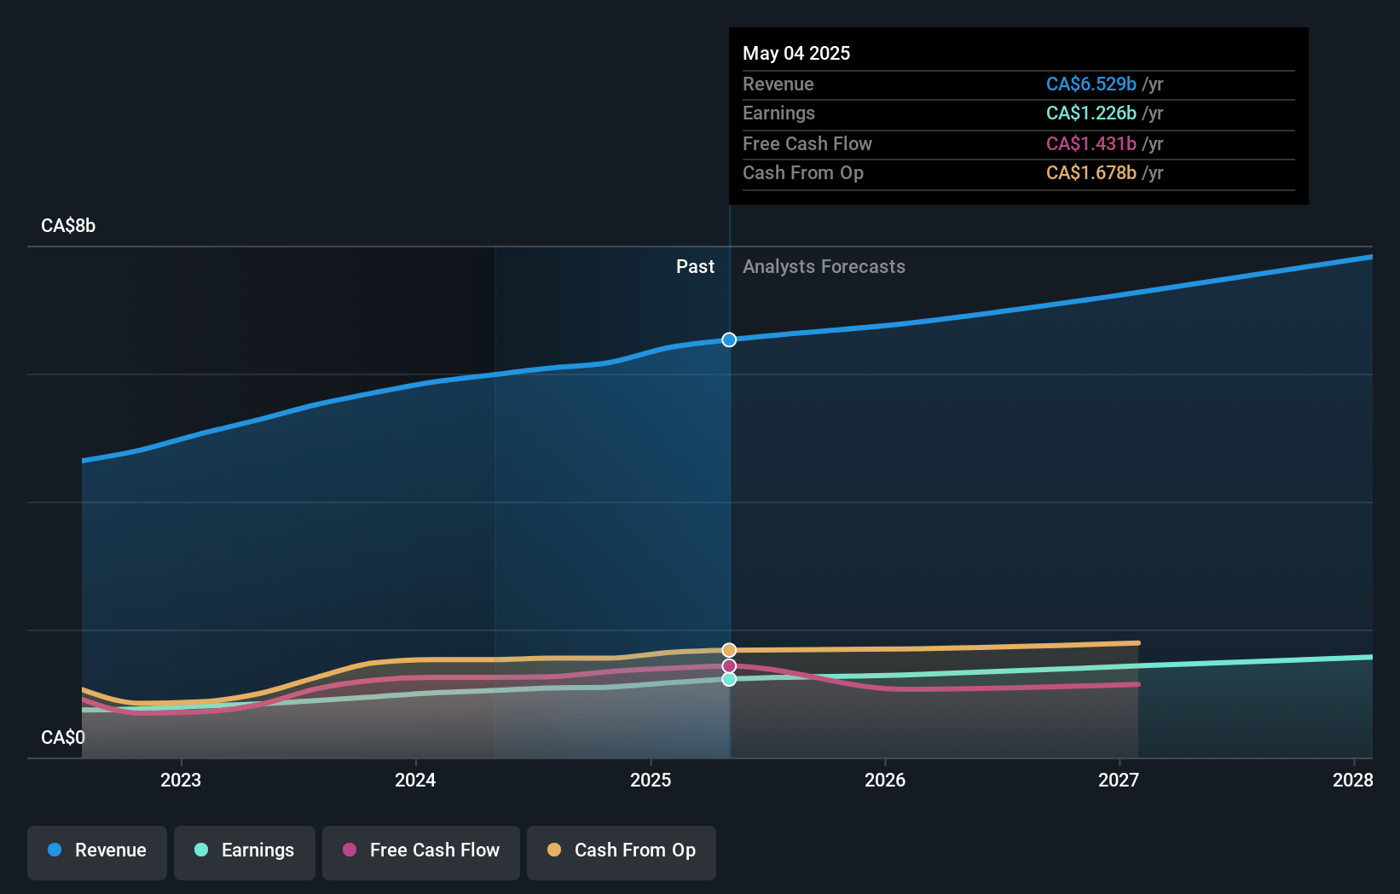Click the Cash From Op label in tooltip
The height and width of the screenshot is (894, 1400).
point(803,172)
